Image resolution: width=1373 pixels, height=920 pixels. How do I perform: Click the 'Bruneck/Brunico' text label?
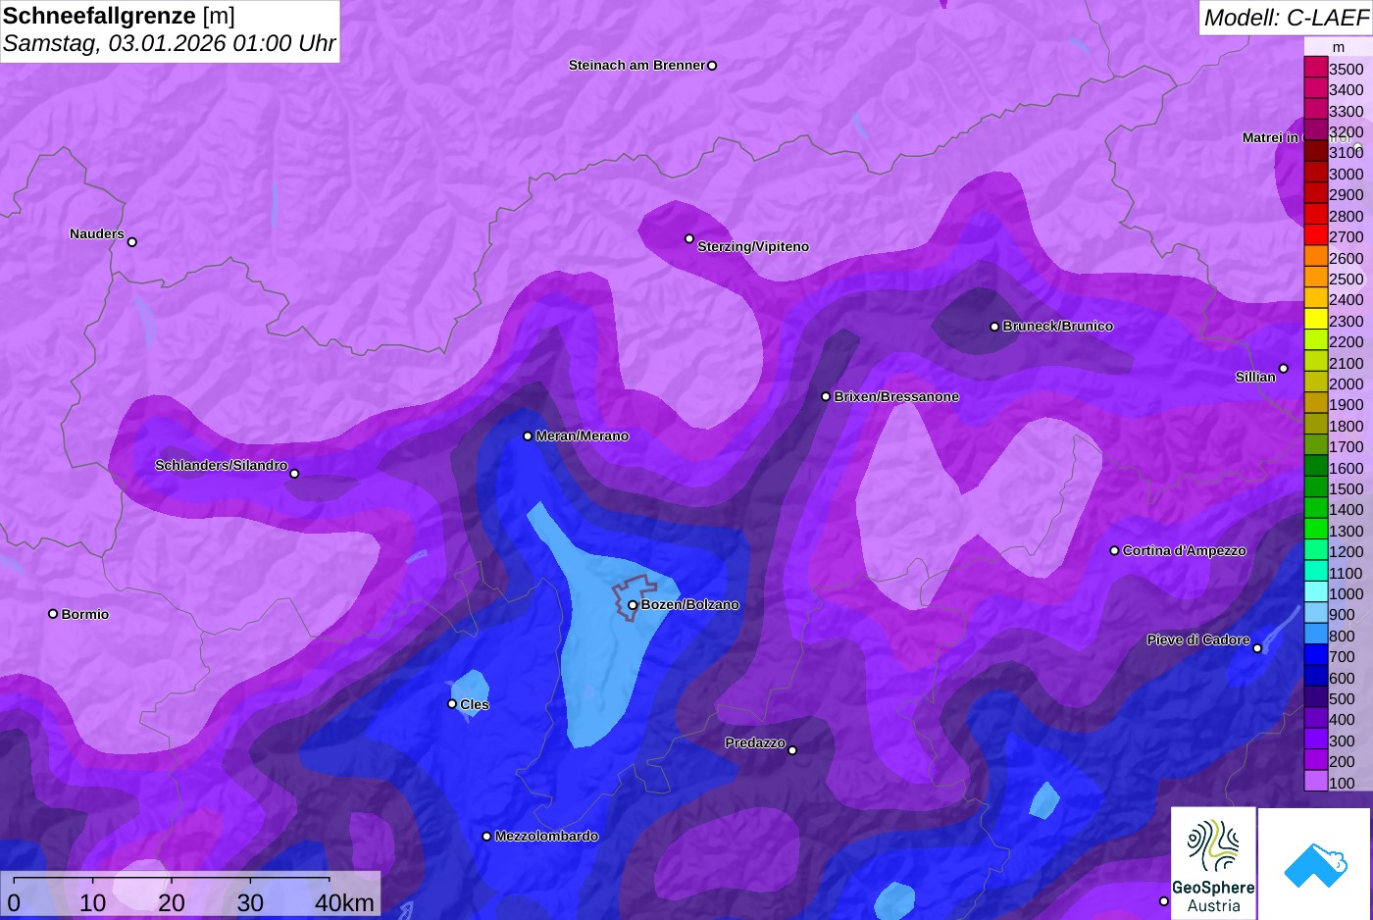1058,326
